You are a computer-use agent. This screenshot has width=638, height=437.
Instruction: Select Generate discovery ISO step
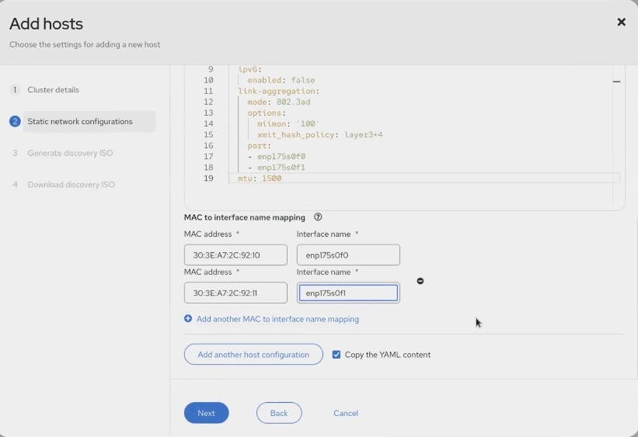click(x=70, y=153)
